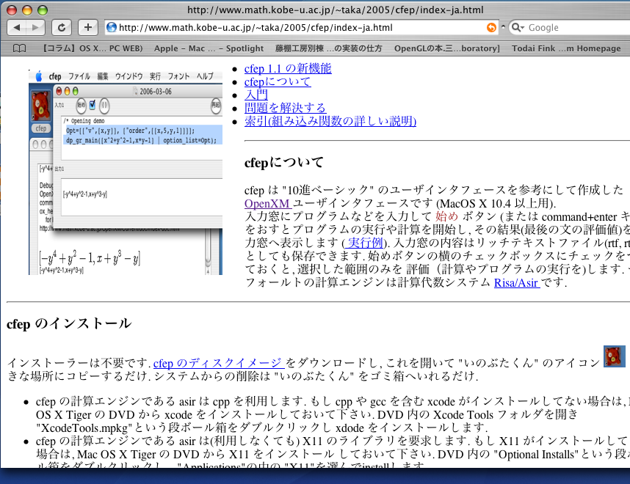Select the URL address field
Image resolution: width=630 pixels, height=484 pixels.
tap(301, 27)
